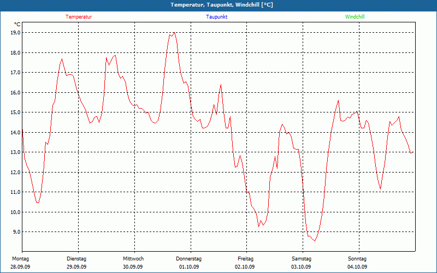The height and width of the screenshot is (273, 437).
Task: Click the Freitag day label
Action: (x=245, y=259)
